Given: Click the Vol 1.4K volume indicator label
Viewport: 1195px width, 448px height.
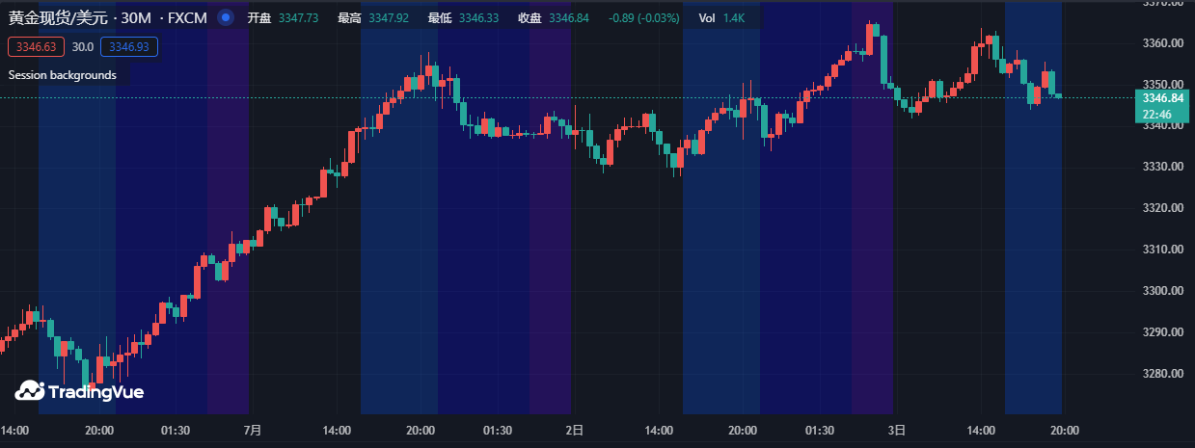Looking at the screenshot, I should click(721, 18).
